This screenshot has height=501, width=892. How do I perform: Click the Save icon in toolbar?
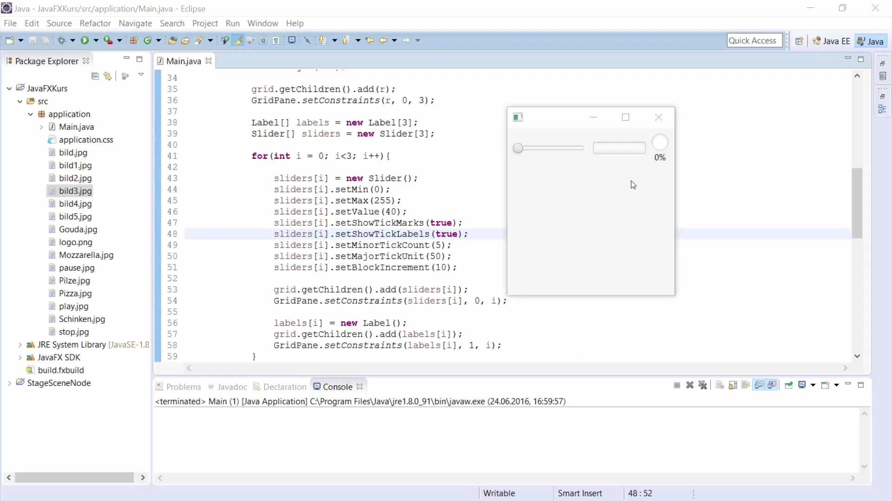tap(33, 40)
